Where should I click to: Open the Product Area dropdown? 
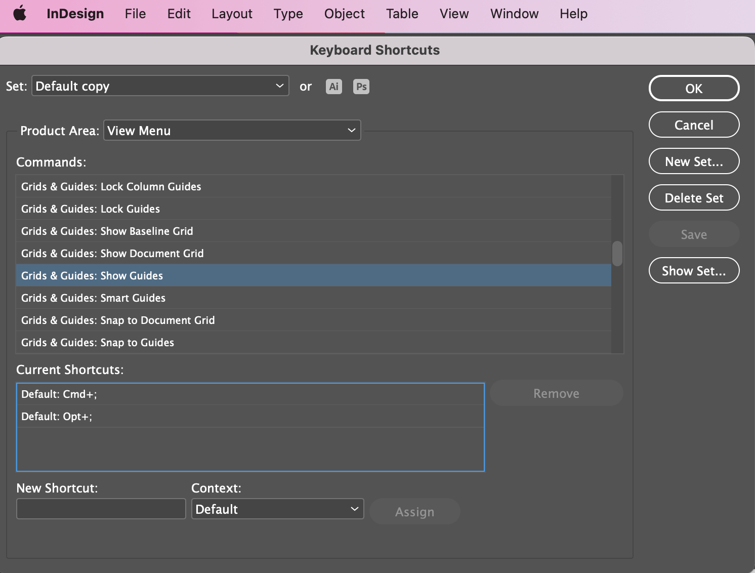232,130
